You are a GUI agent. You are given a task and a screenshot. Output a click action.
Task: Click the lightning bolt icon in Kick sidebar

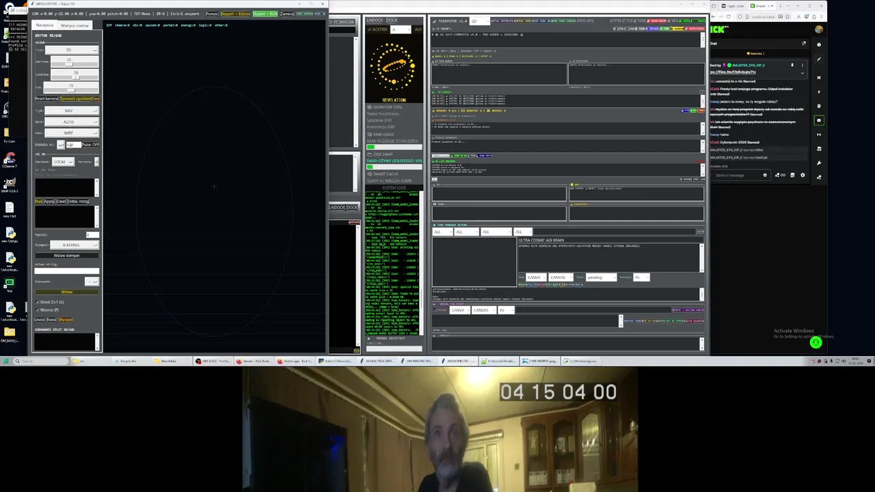819,92
